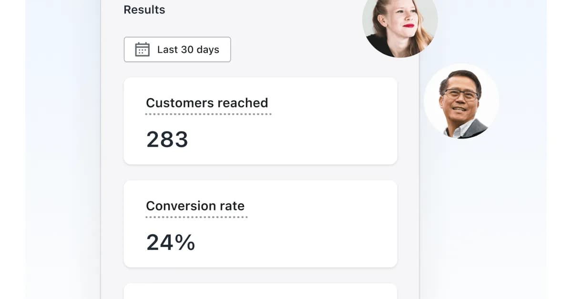Expand the Conversion rate metric details
Viewport: 572px width, 299px height.
click(260, 223)
